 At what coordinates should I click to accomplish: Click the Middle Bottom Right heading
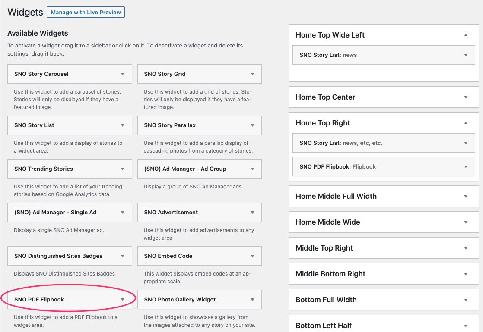coord(330,274)
